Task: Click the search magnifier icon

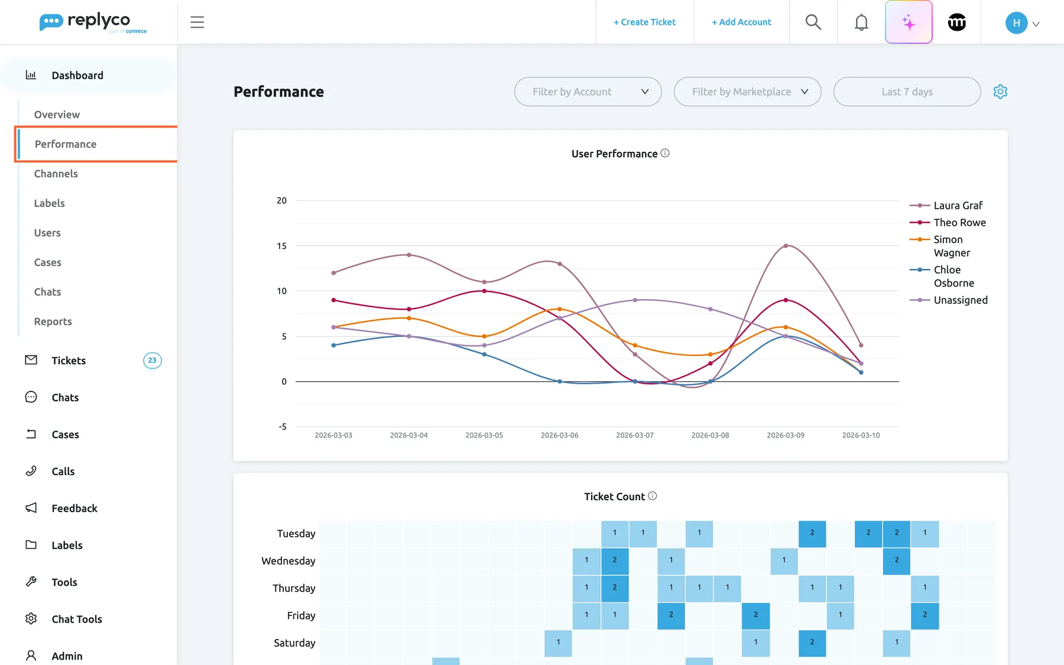Action: tap(813, 22)
